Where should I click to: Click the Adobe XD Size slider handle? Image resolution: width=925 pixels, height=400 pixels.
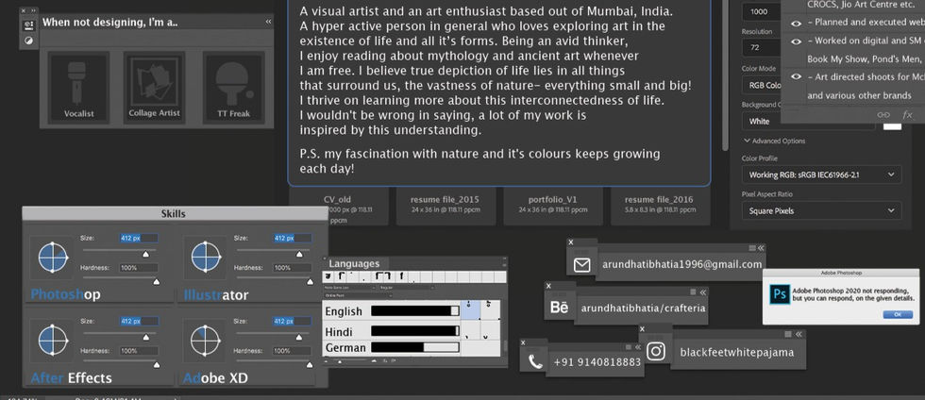coord(299,337)
